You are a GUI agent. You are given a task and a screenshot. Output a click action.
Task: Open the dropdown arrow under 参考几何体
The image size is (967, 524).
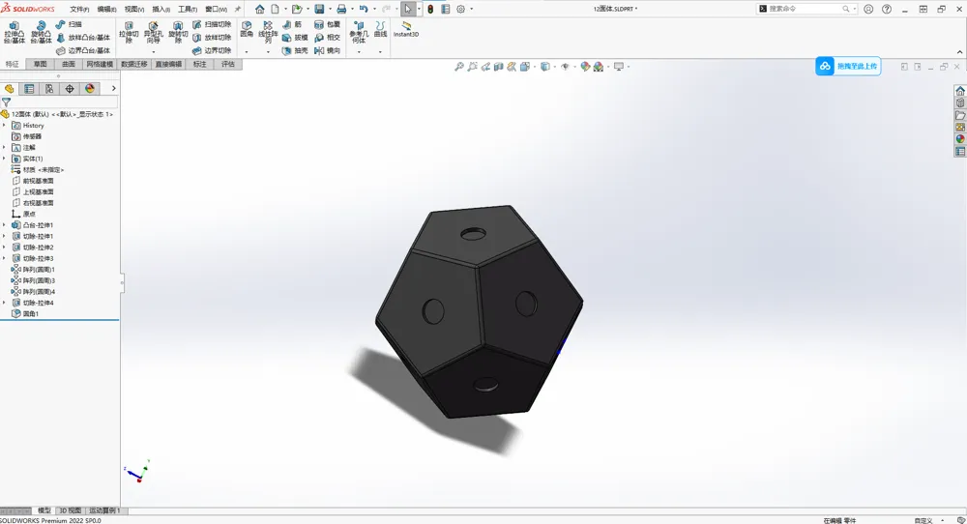click(x=359, y=52)
